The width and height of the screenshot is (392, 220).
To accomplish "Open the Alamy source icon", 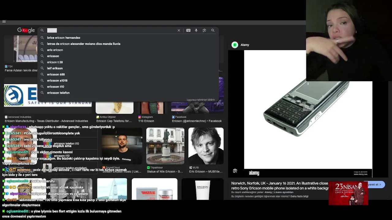I will point(235,45).
